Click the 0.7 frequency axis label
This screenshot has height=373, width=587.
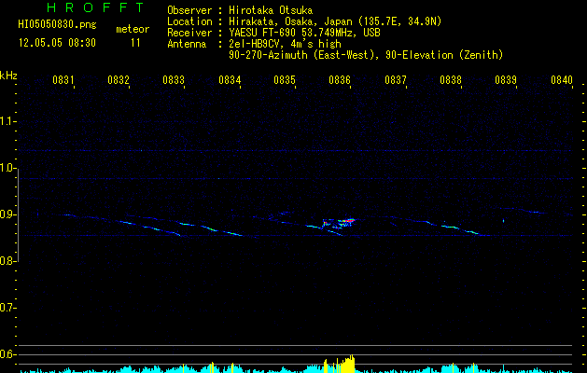[7, 308]
